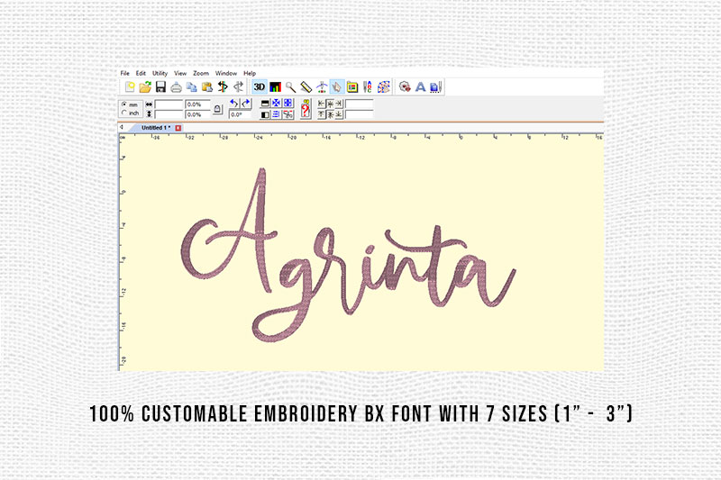
Task: Select the letter A lettering tool
Action: point(420,86)
